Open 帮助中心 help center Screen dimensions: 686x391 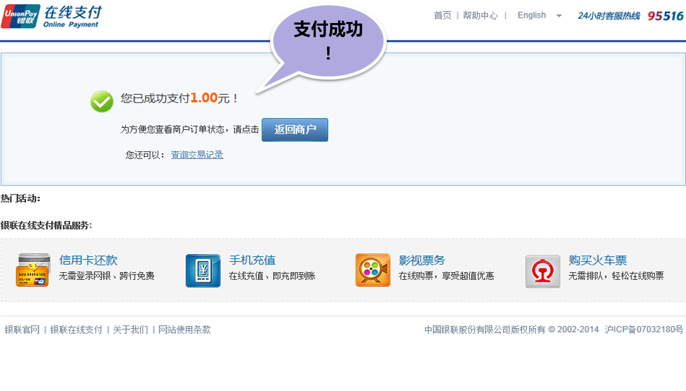pos(480,15)
